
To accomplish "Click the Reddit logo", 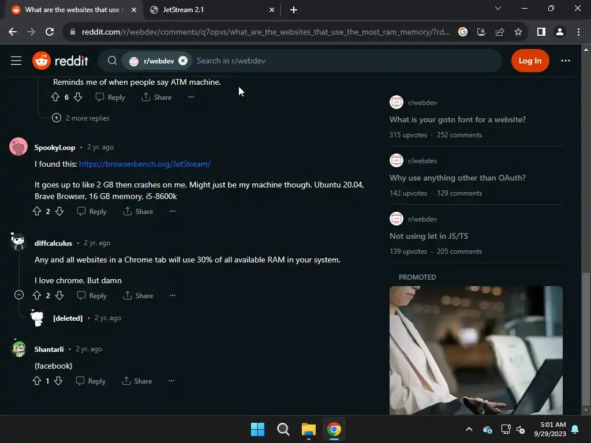I will [x=60, y=61].
